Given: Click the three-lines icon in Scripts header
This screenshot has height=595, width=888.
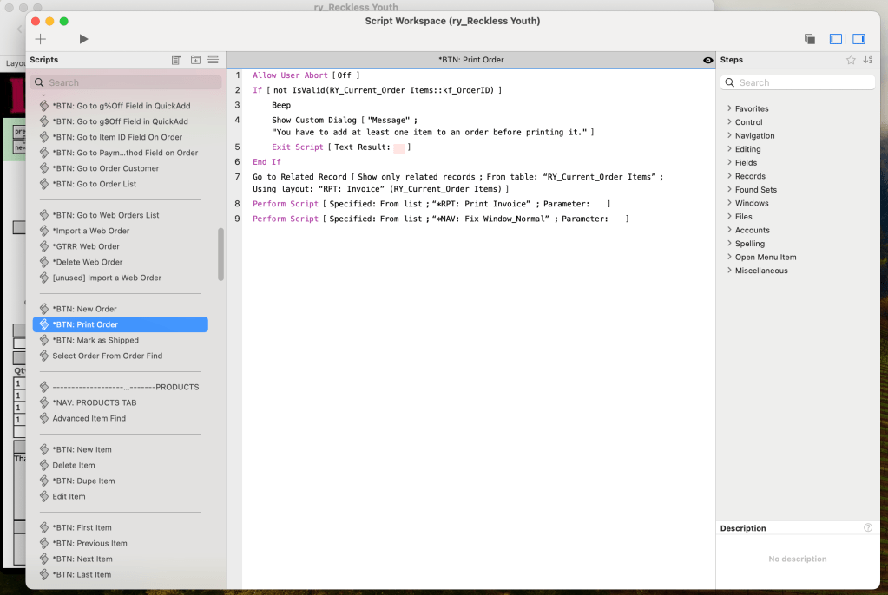Looking at the screenshot, I should tap(213, 60).
